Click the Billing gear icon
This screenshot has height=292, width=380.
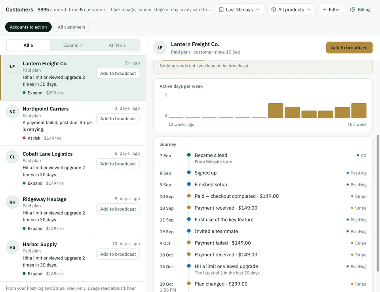pyautogui.click(x=353, y=9)
